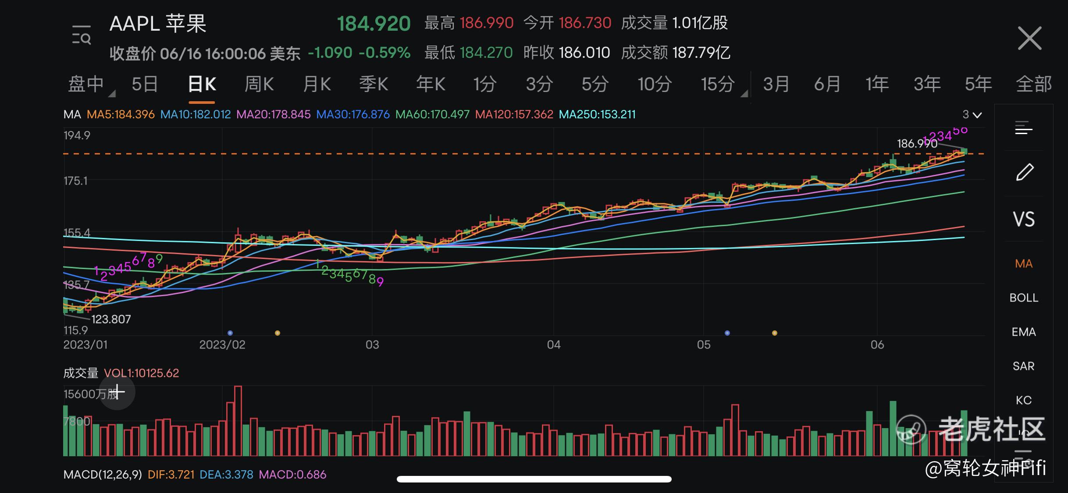Expand the 盘中 dropdown triangle
Screen dimensions: 1068x493
(112, 93)
